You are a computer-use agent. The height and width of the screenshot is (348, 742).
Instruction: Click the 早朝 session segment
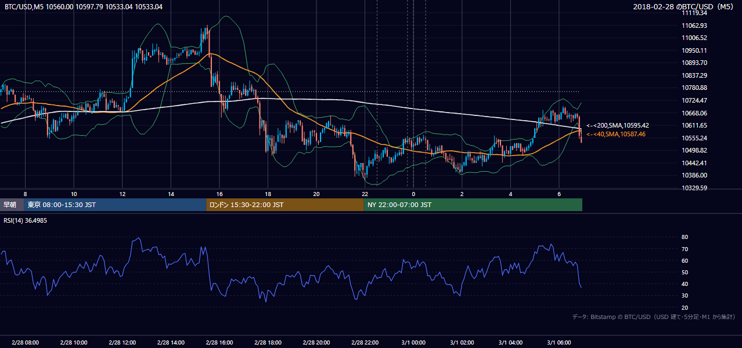(12, 205)
